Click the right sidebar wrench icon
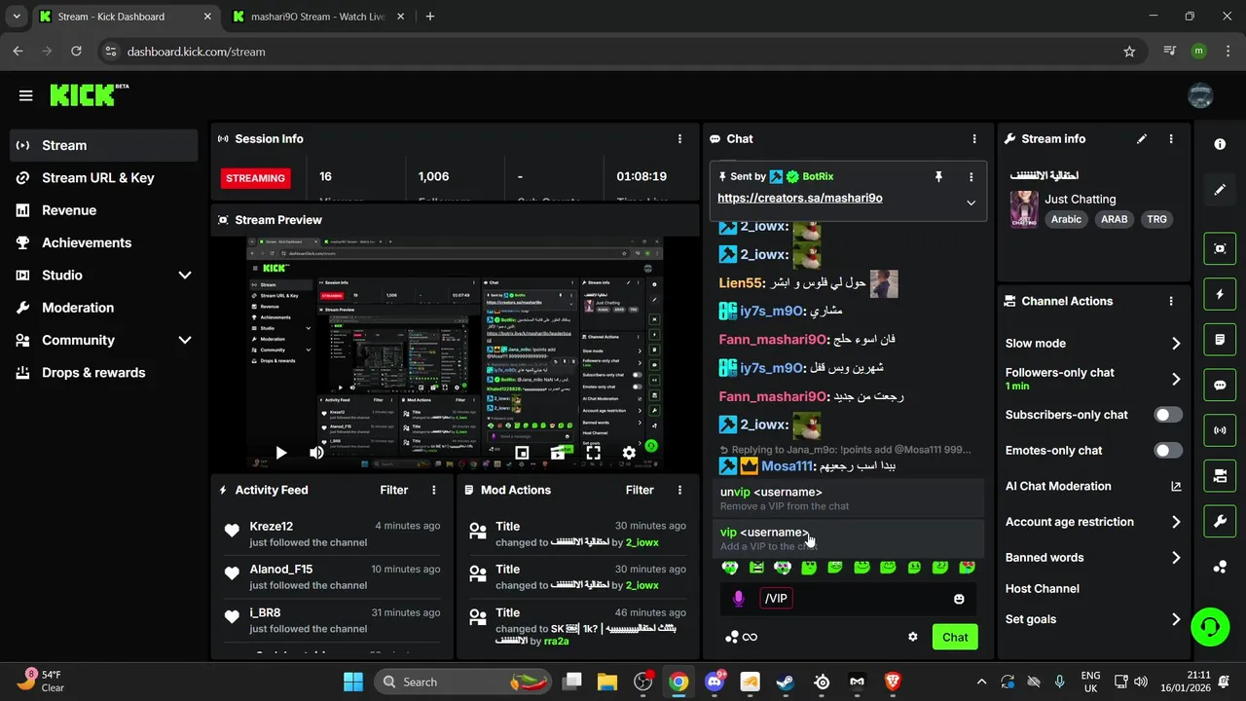This screenshot has width=1246, height=701. click(x=1220, y=521)
